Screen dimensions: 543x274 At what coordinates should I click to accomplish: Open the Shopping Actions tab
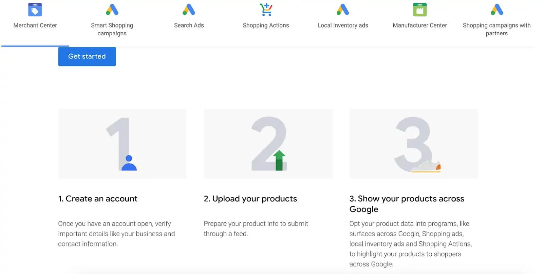pos(266,25)
